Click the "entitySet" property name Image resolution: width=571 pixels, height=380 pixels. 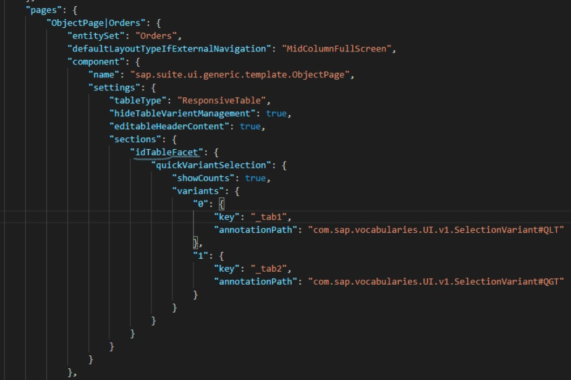point(96,36)
